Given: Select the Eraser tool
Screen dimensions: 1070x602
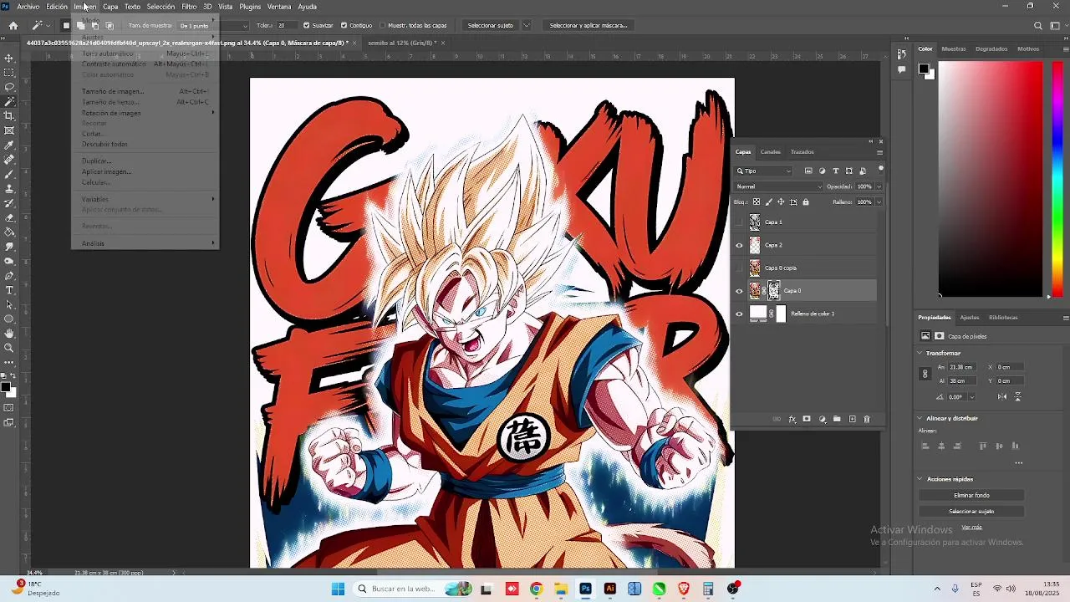Looking at the screenshot, I should tap(9, 217).
